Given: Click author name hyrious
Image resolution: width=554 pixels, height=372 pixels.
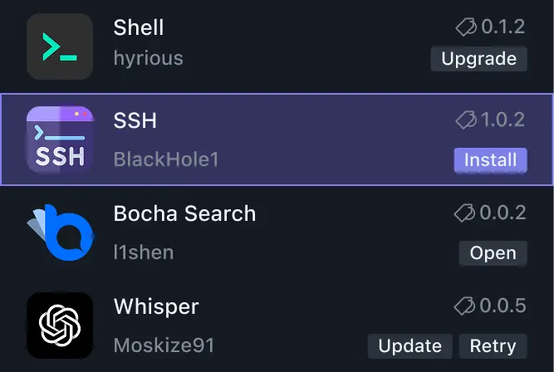Looking at the screenshot, I should click(148, 59).
